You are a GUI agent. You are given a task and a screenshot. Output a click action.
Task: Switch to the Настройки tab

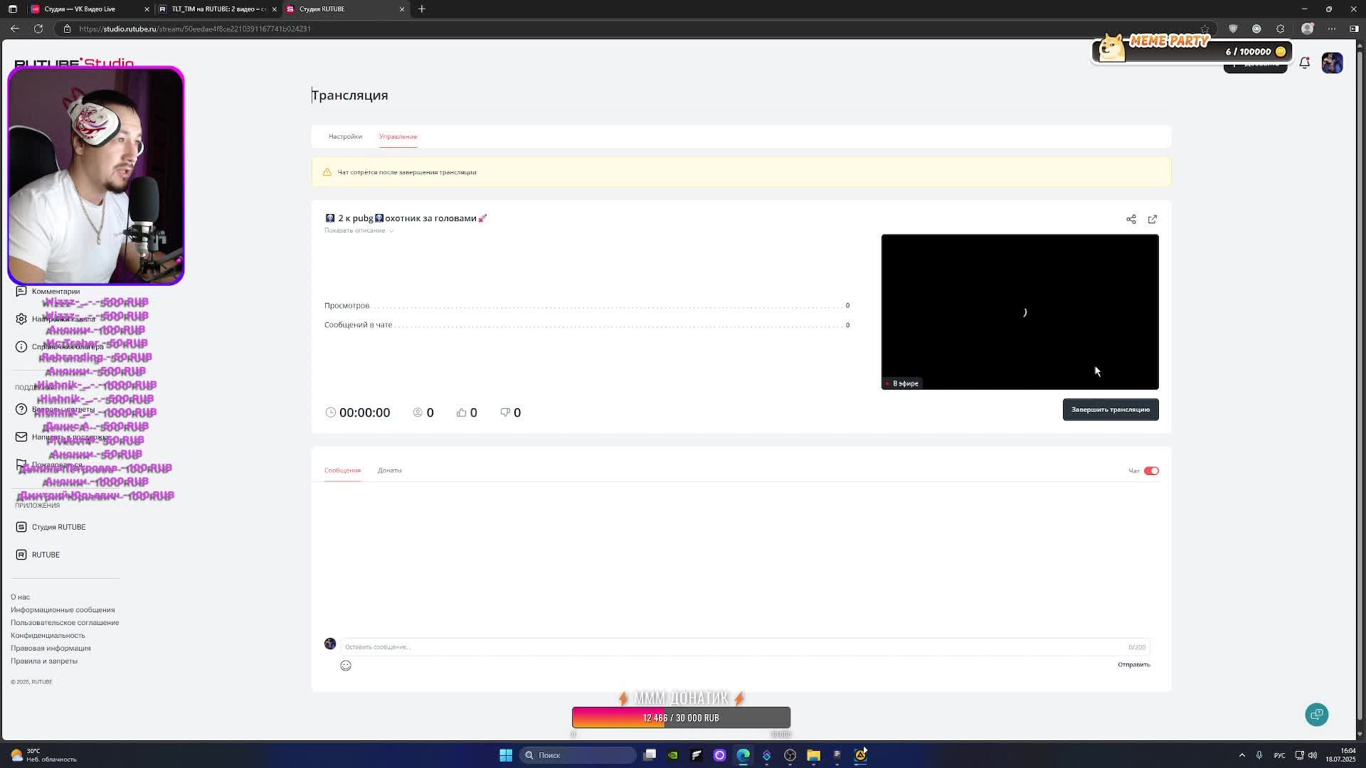(345, 137)
